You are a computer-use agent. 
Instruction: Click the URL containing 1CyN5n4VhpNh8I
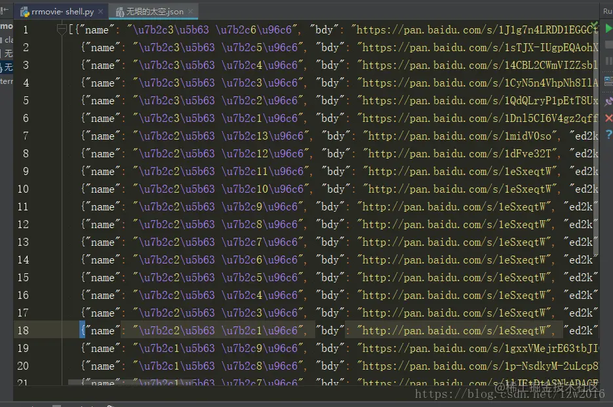pyautogui.click(x=477, y=83)
